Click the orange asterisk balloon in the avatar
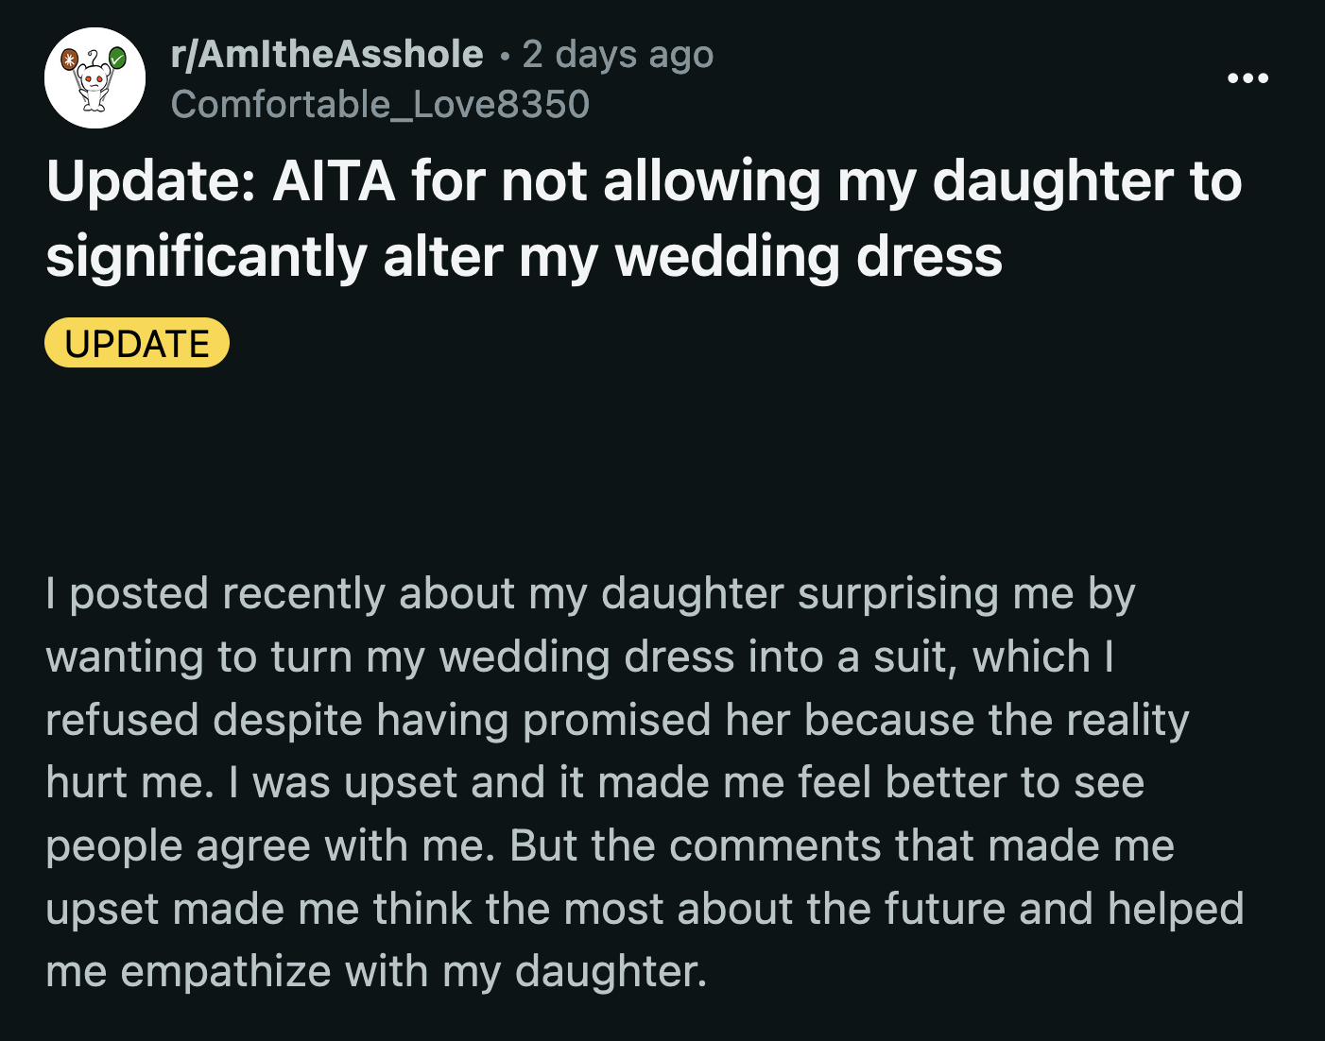This screenshot has width=1325, height=1041. coord(69,60)
